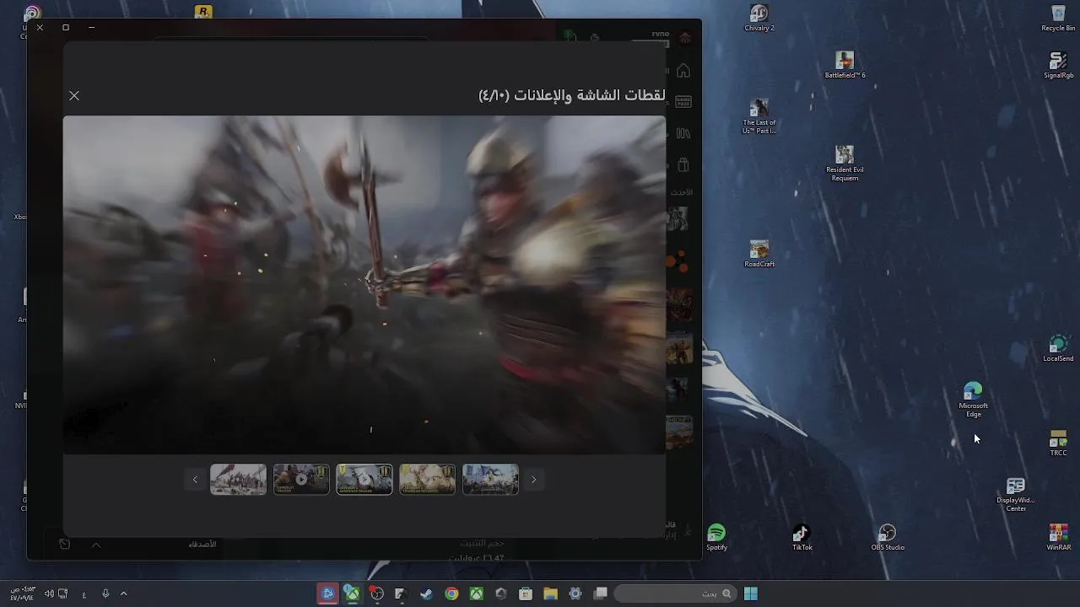Select the TRCC desktop shortcut
1080x607 pixels.
tap(1058, 443)
